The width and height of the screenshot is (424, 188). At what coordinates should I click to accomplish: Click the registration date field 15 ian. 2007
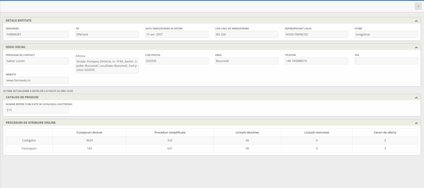click(x=177, y=34)
